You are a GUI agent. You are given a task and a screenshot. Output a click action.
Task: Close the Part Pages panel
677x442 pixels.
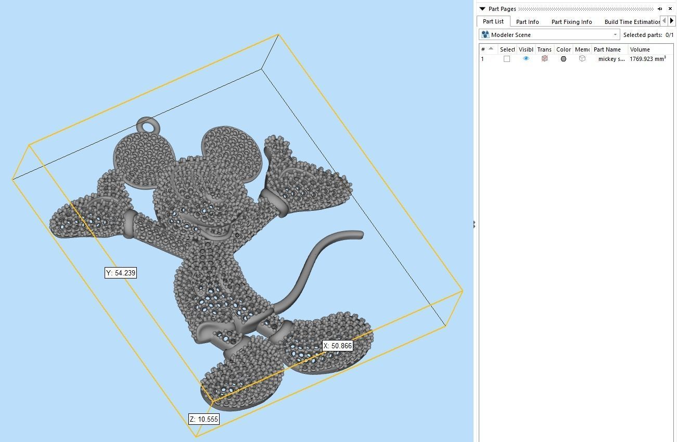[x=670, y=9]
